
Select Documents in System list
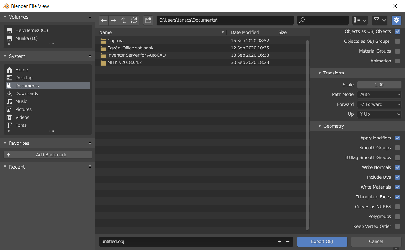[x=48, y=86]
